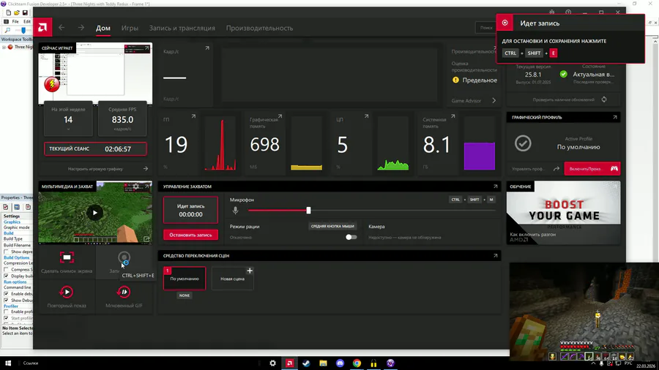Expand the Средство переключения сцен panel

coord(496,255)
